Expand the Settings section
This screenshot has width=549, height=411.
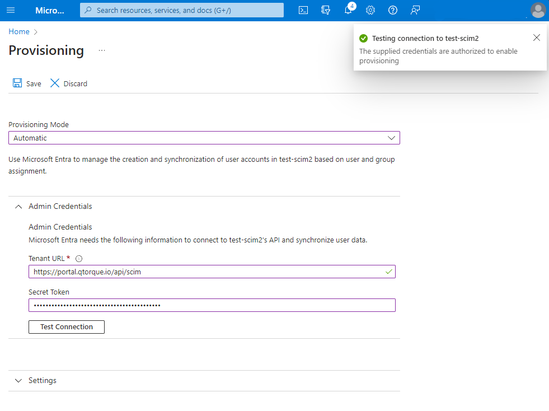18,381
